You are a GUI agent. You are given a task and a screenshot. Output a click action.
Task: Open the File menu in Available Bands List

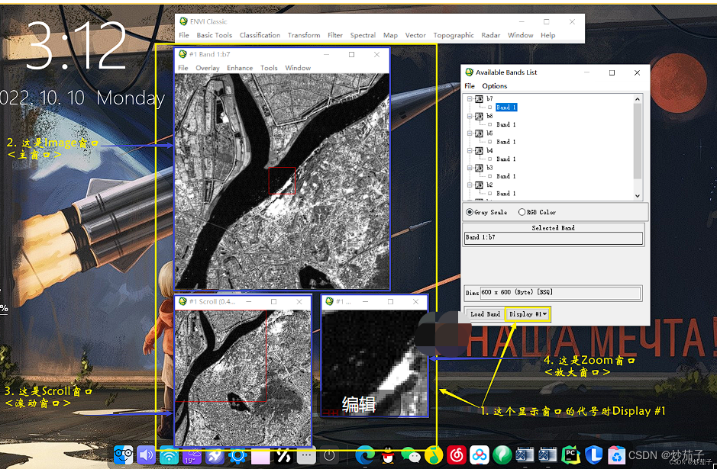pos(470,86)
